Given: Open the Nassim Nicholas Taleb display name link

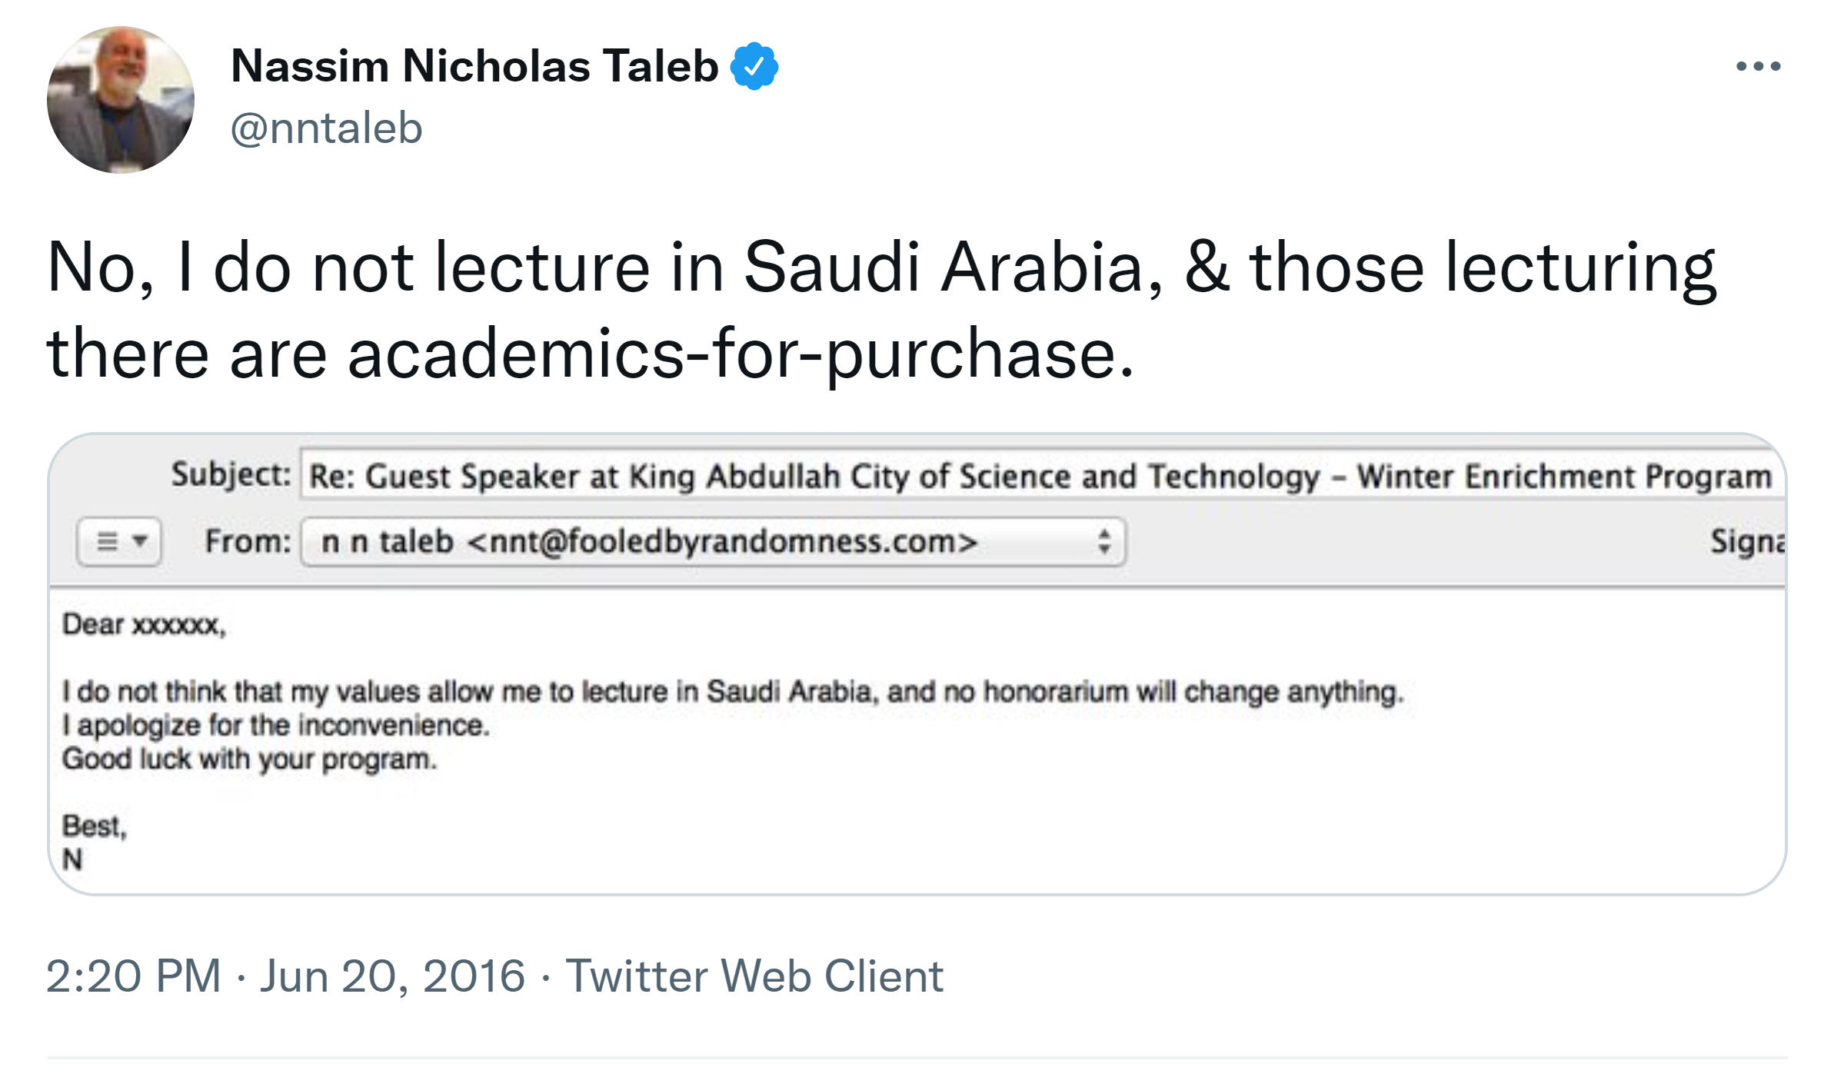Looking at the screenshot, I should (474, 66).
